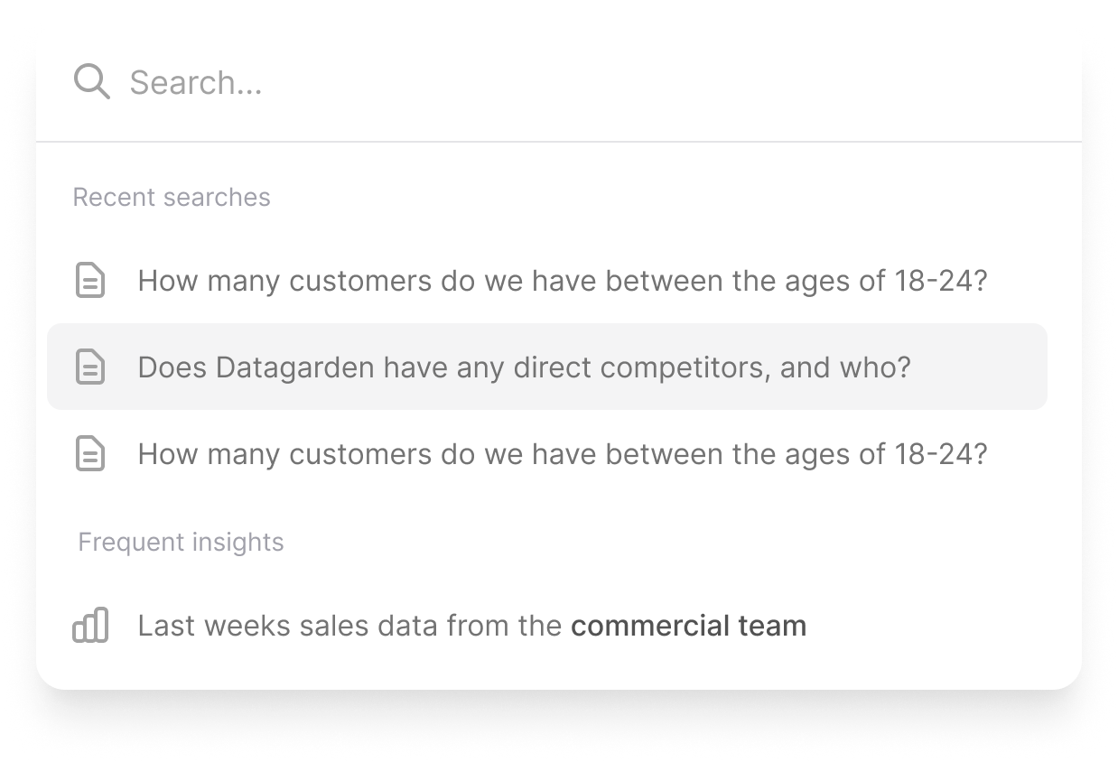1118x762 pixels.
Task: Click the 'Search...' placeholder text
Action: pyautogui.click(x=196, y=82)
